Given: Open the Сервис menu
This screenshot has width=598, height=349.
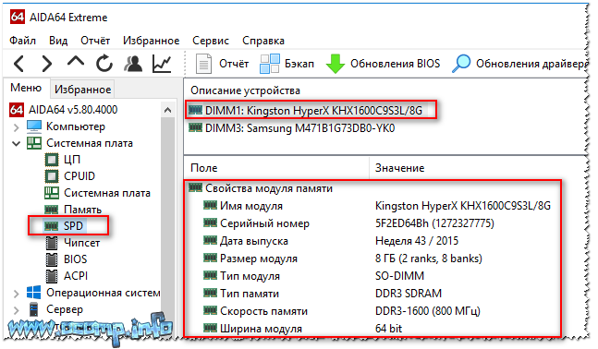Looking at the screenshot, I should coord(211,41).
